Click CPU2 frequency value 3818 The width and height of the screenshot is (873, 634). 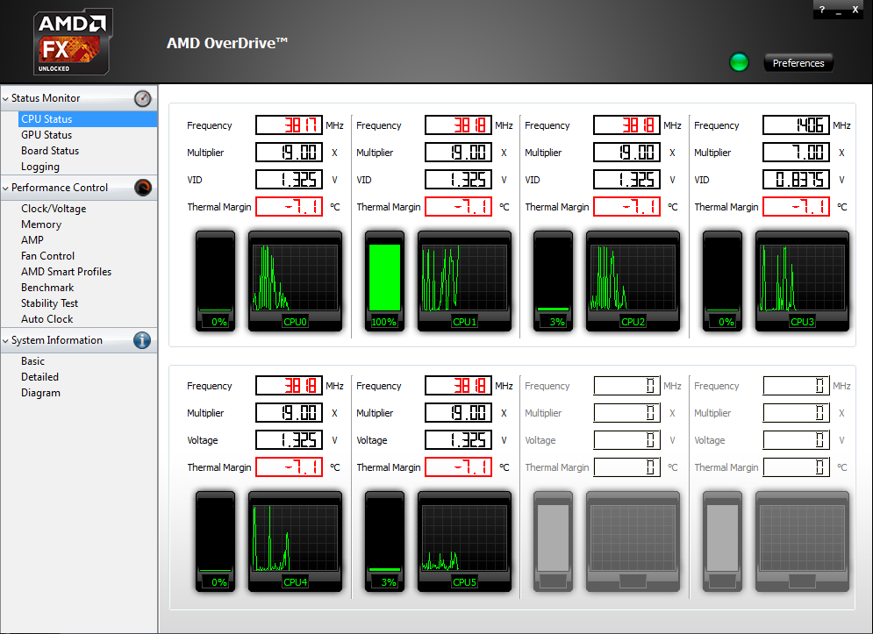tap(627, 125)
